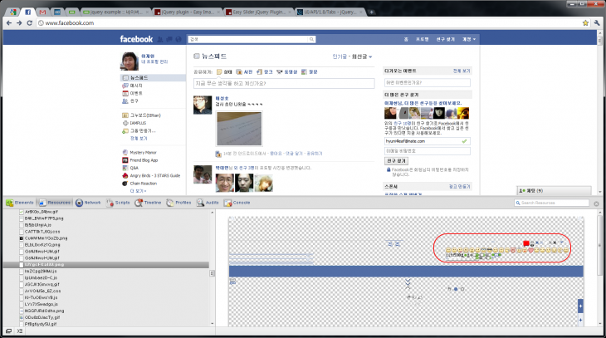Open the Chrome wrench settings menu

[596, 23]
